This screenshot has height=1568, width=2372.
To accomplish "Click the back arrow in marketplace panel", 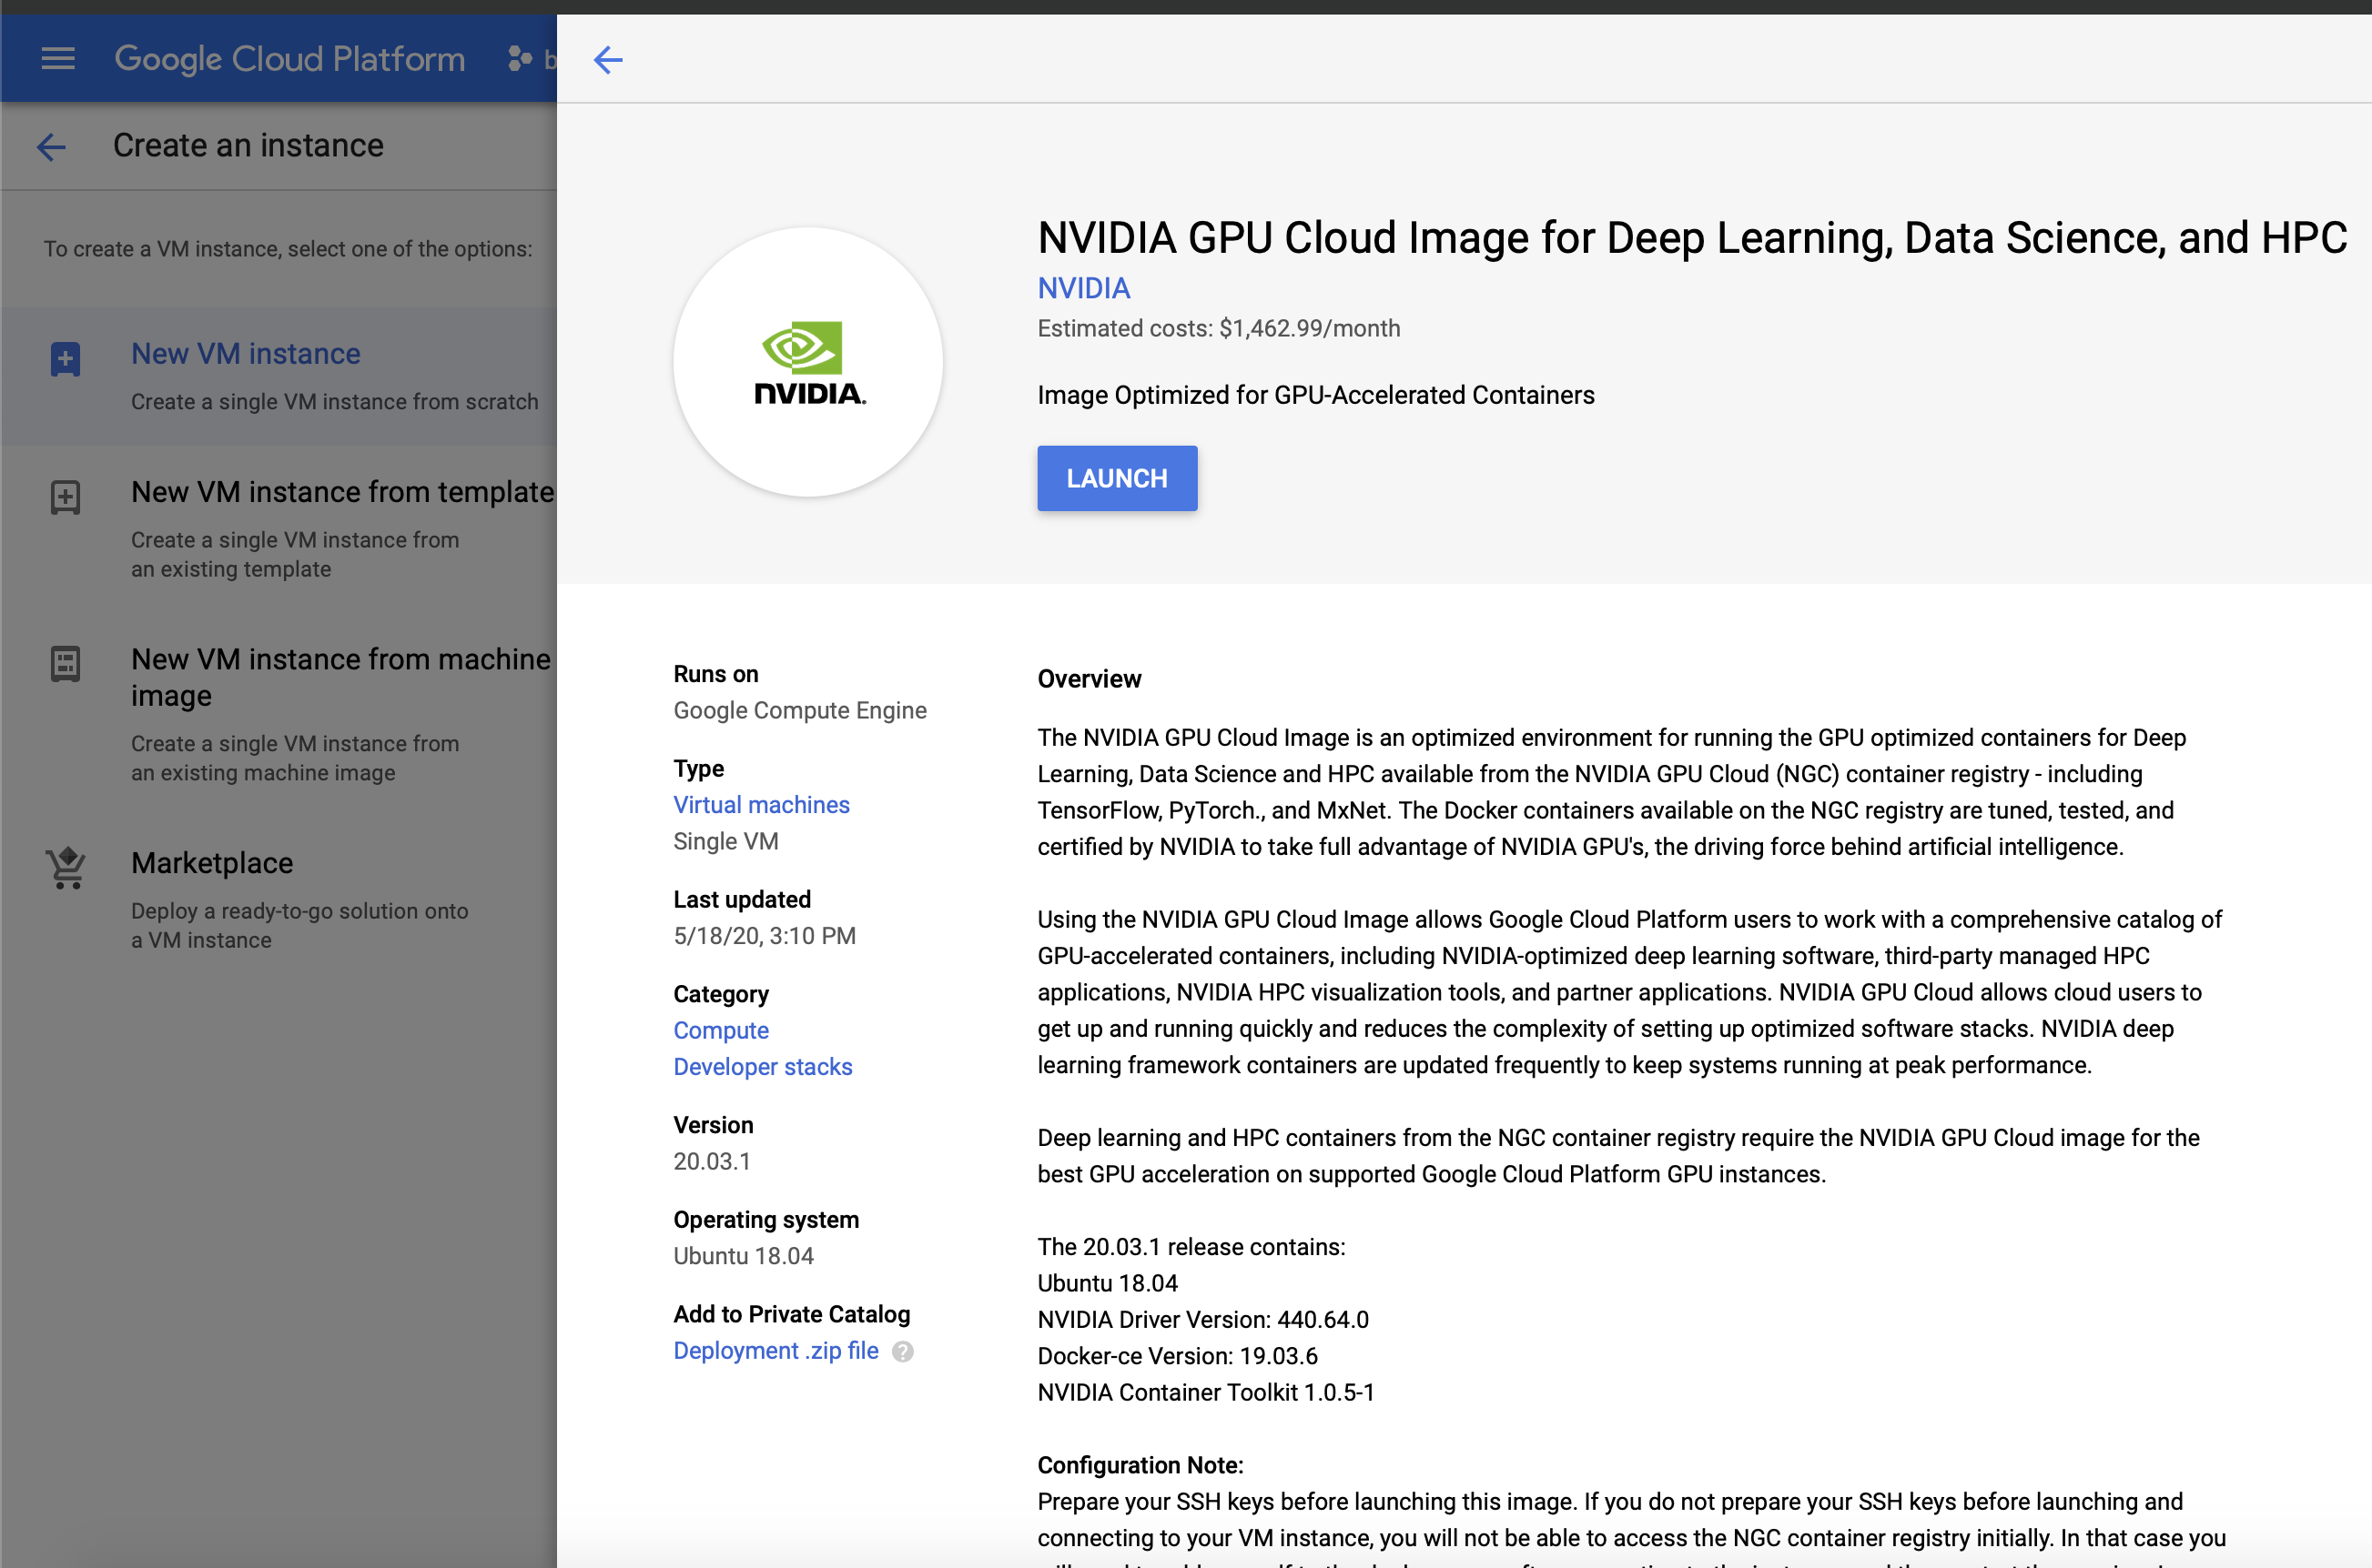I will pyautogui.click(x=607, y=60).
